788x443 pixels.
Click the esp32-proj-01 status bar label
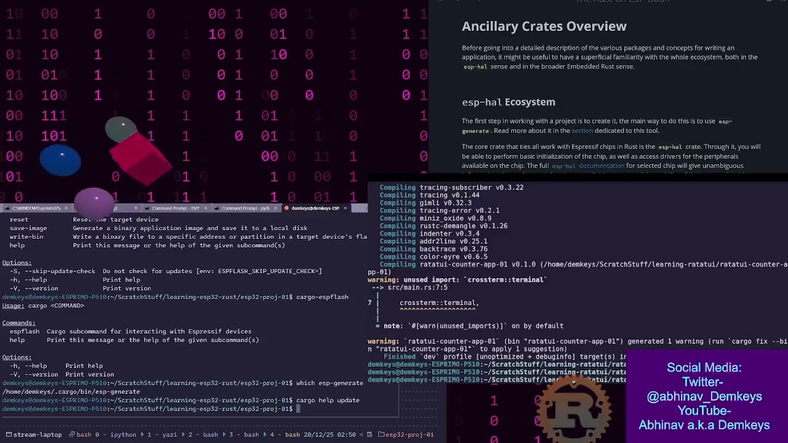point(409,434)
